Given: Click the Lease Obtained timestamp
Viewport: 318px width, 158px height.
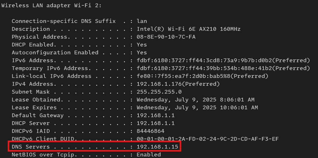Looking at the screenshot, I should click(x=196, y=100).
